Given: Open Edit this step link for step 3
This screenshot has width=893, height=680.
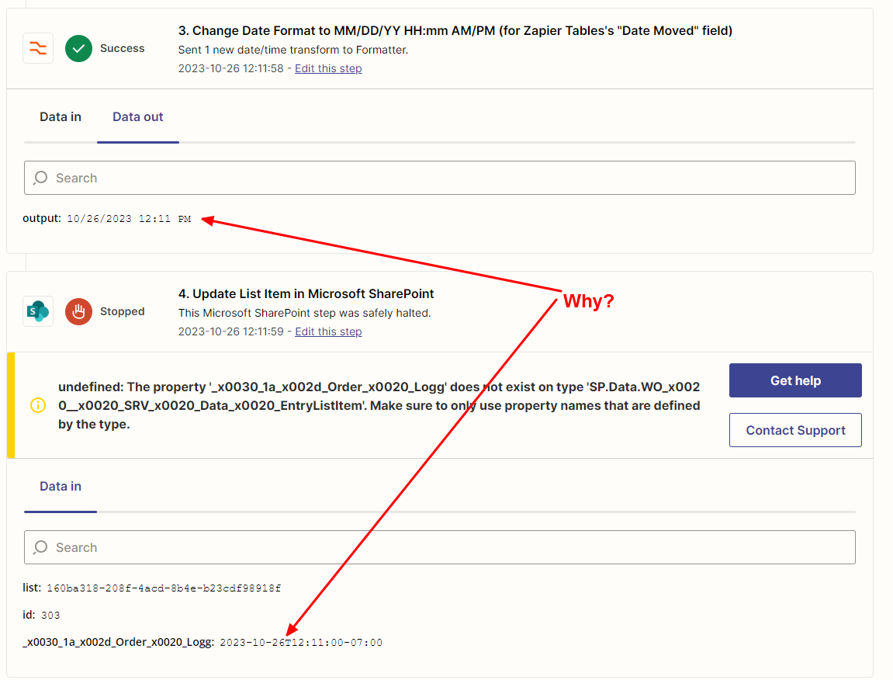Looking at the screenshot, I should [x=328, y=68].
